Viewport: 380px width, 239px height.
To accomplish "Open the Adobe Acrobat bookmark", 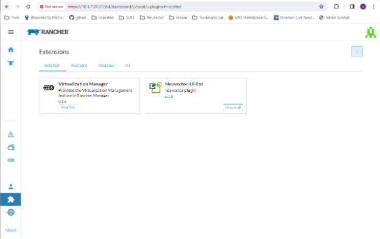I will tap(334, 18).
